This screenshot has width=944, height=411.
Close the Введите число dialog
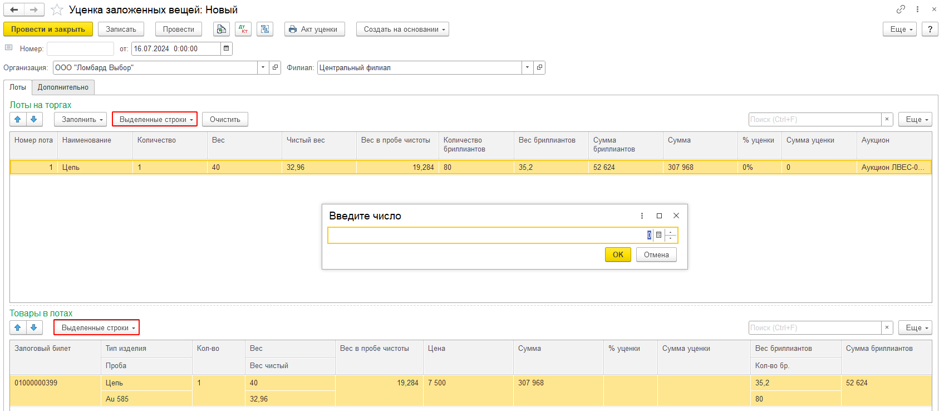tap(676, 216)
